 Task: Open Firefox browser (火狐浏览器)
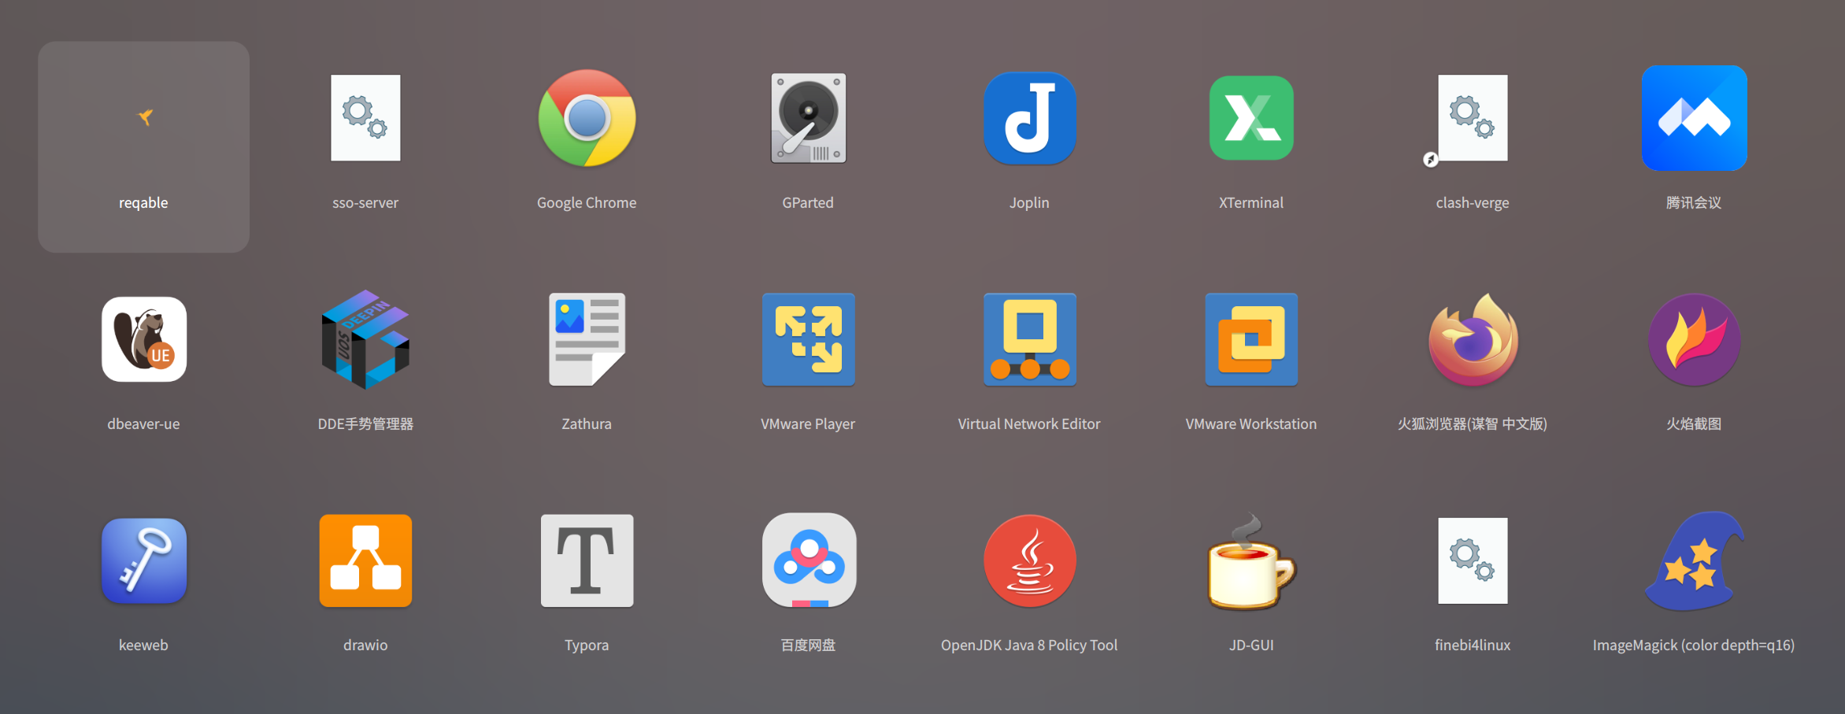point(1473,340)
